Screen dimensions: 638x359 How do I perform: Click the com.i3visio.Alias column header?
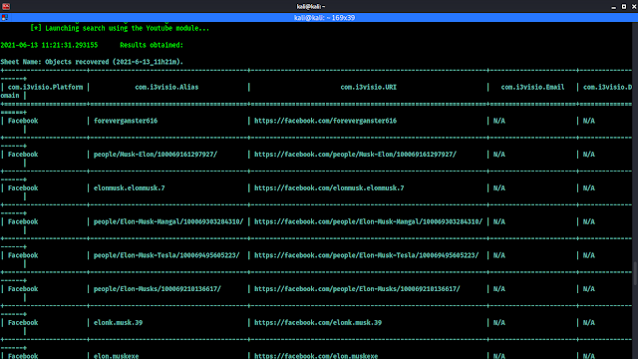tap(166, 87)
